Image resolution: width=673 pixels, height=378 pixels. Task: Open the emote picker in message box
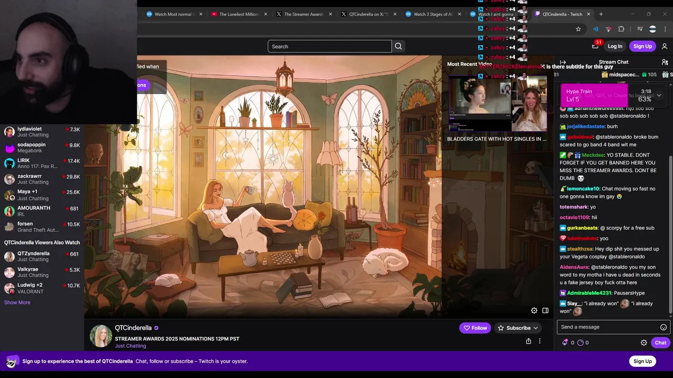(664, 327)
